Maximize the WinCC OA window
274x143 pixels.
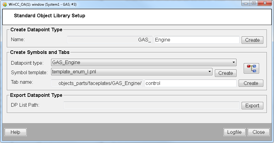coord(253,3)
